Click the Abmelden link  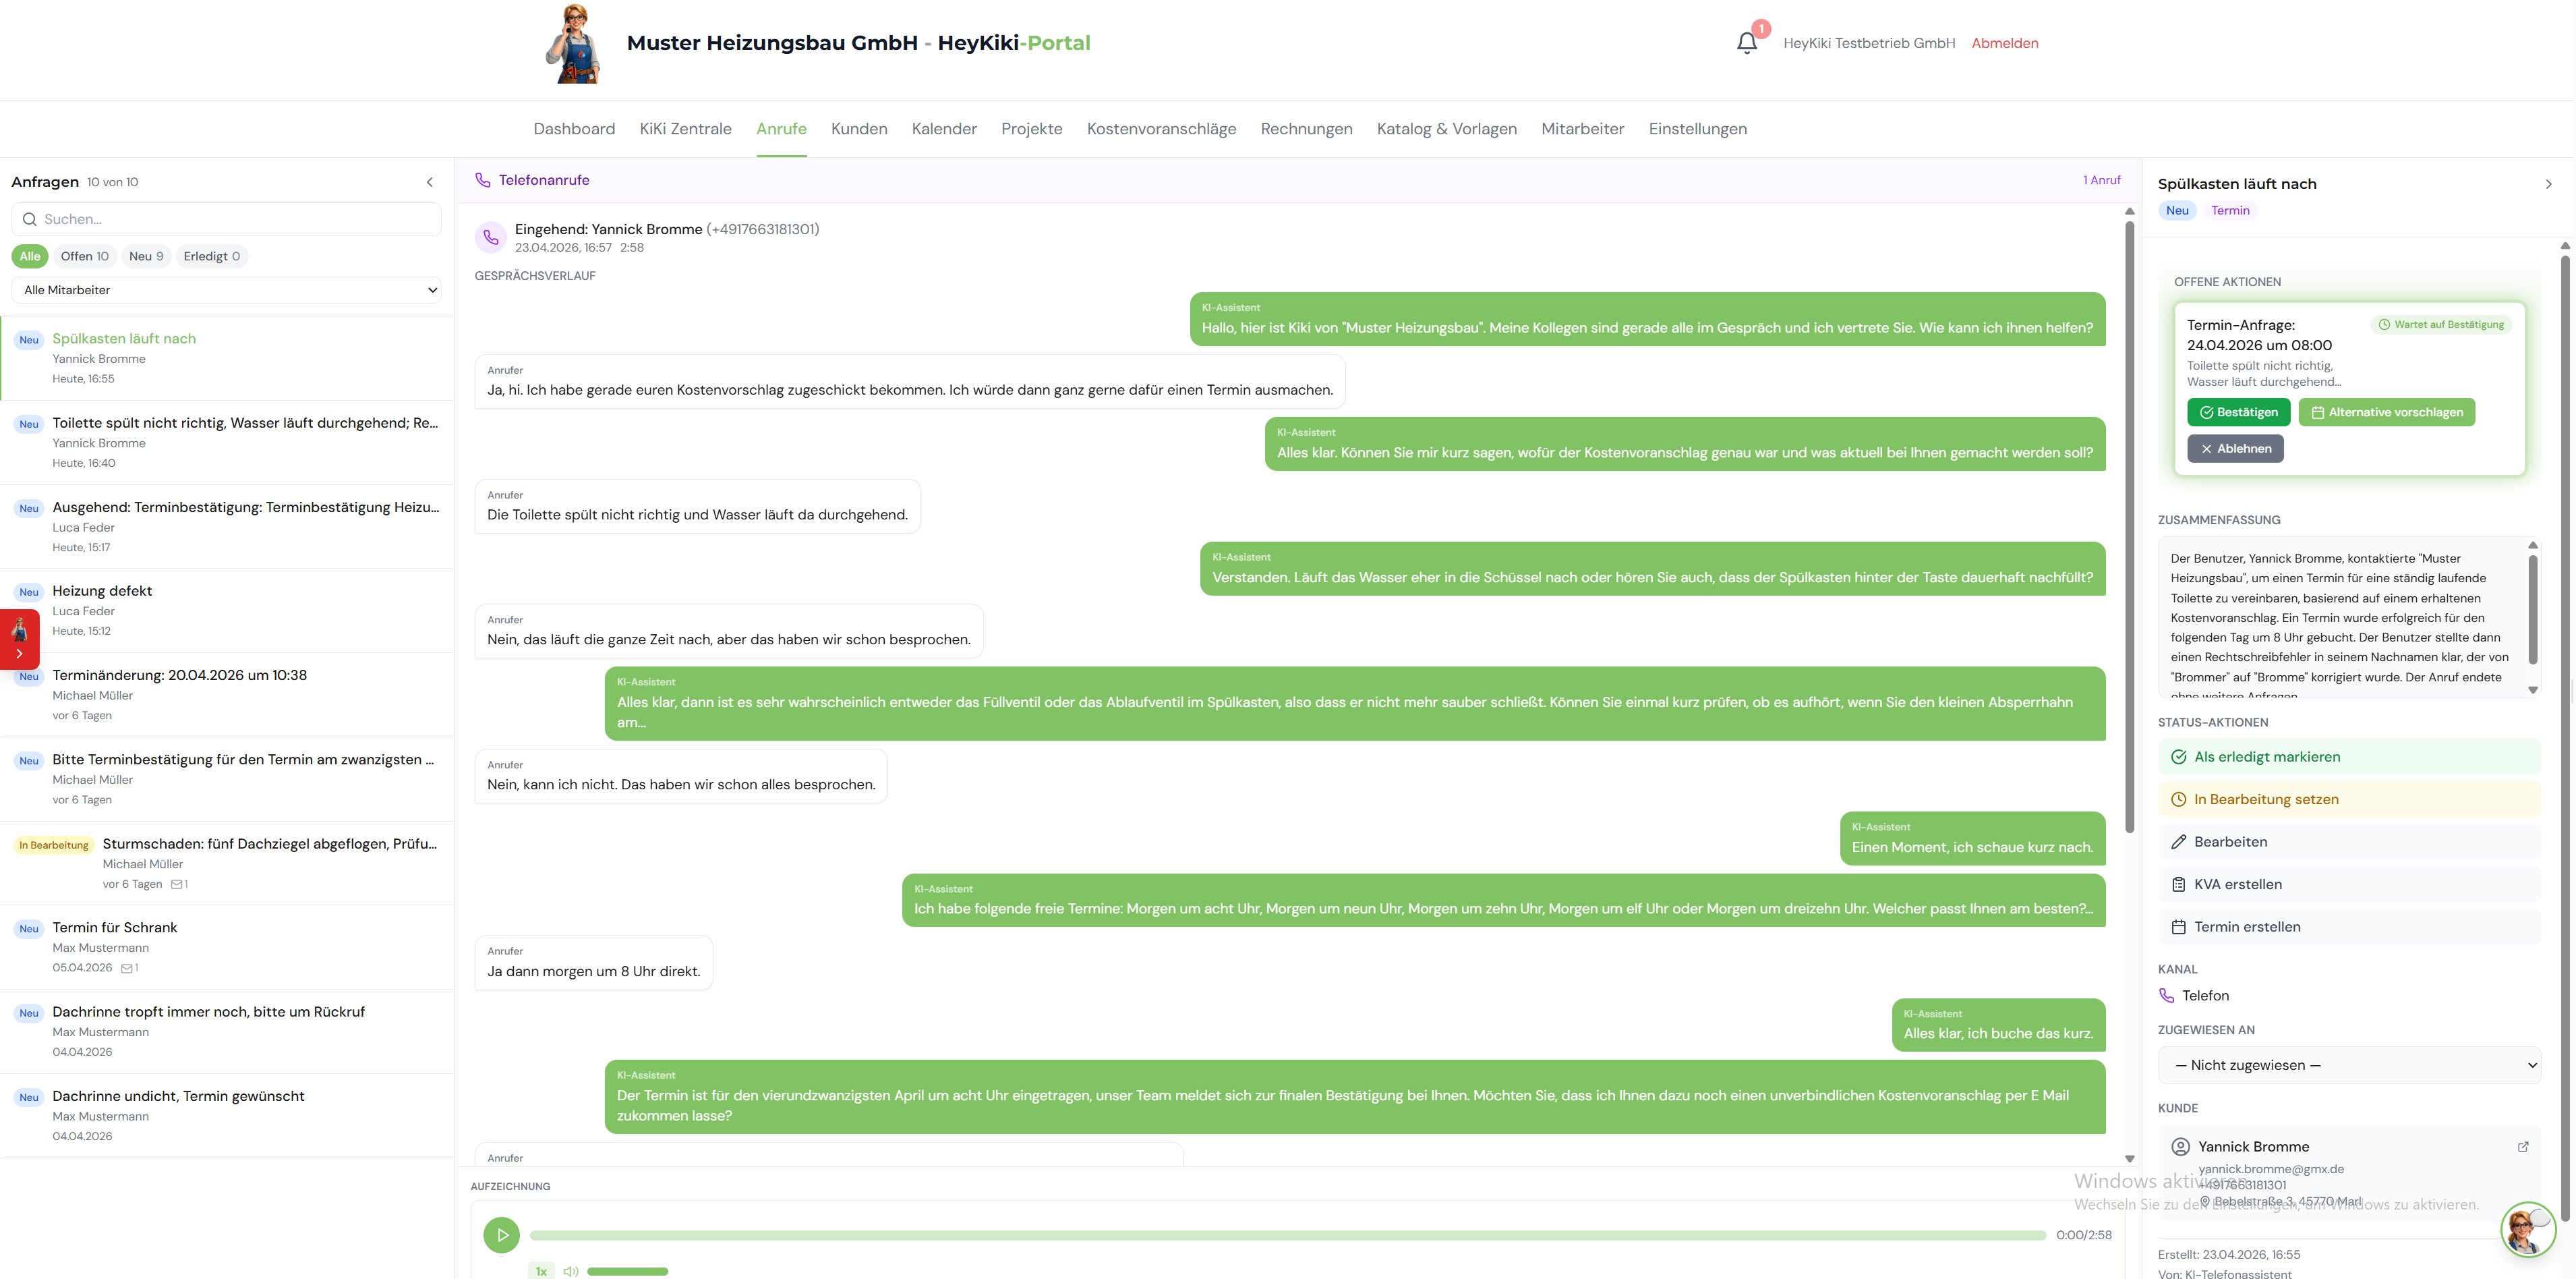point(2004,43)
